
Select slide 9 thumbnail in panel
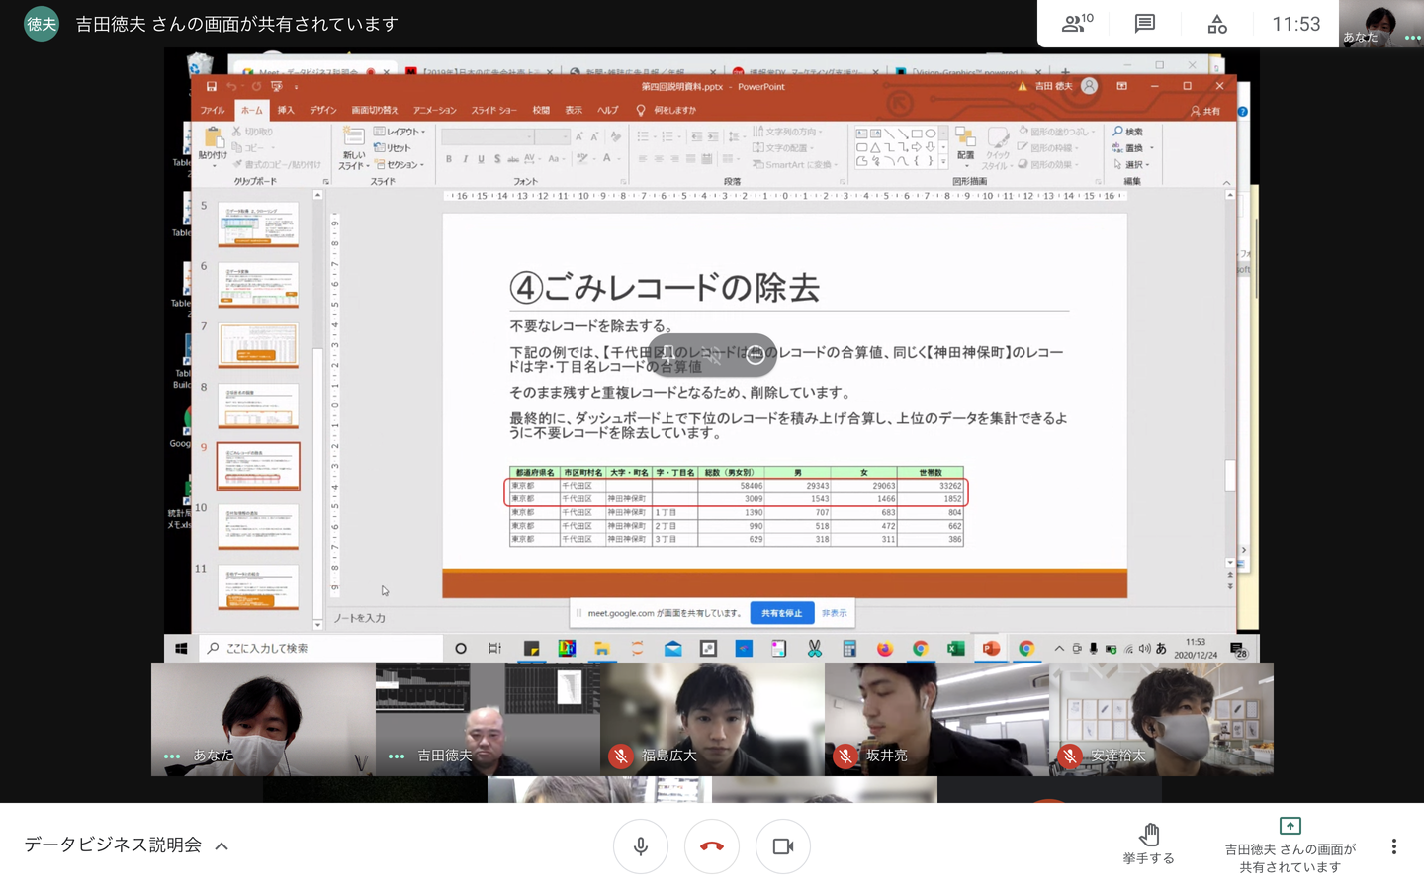tap(258, 466)
